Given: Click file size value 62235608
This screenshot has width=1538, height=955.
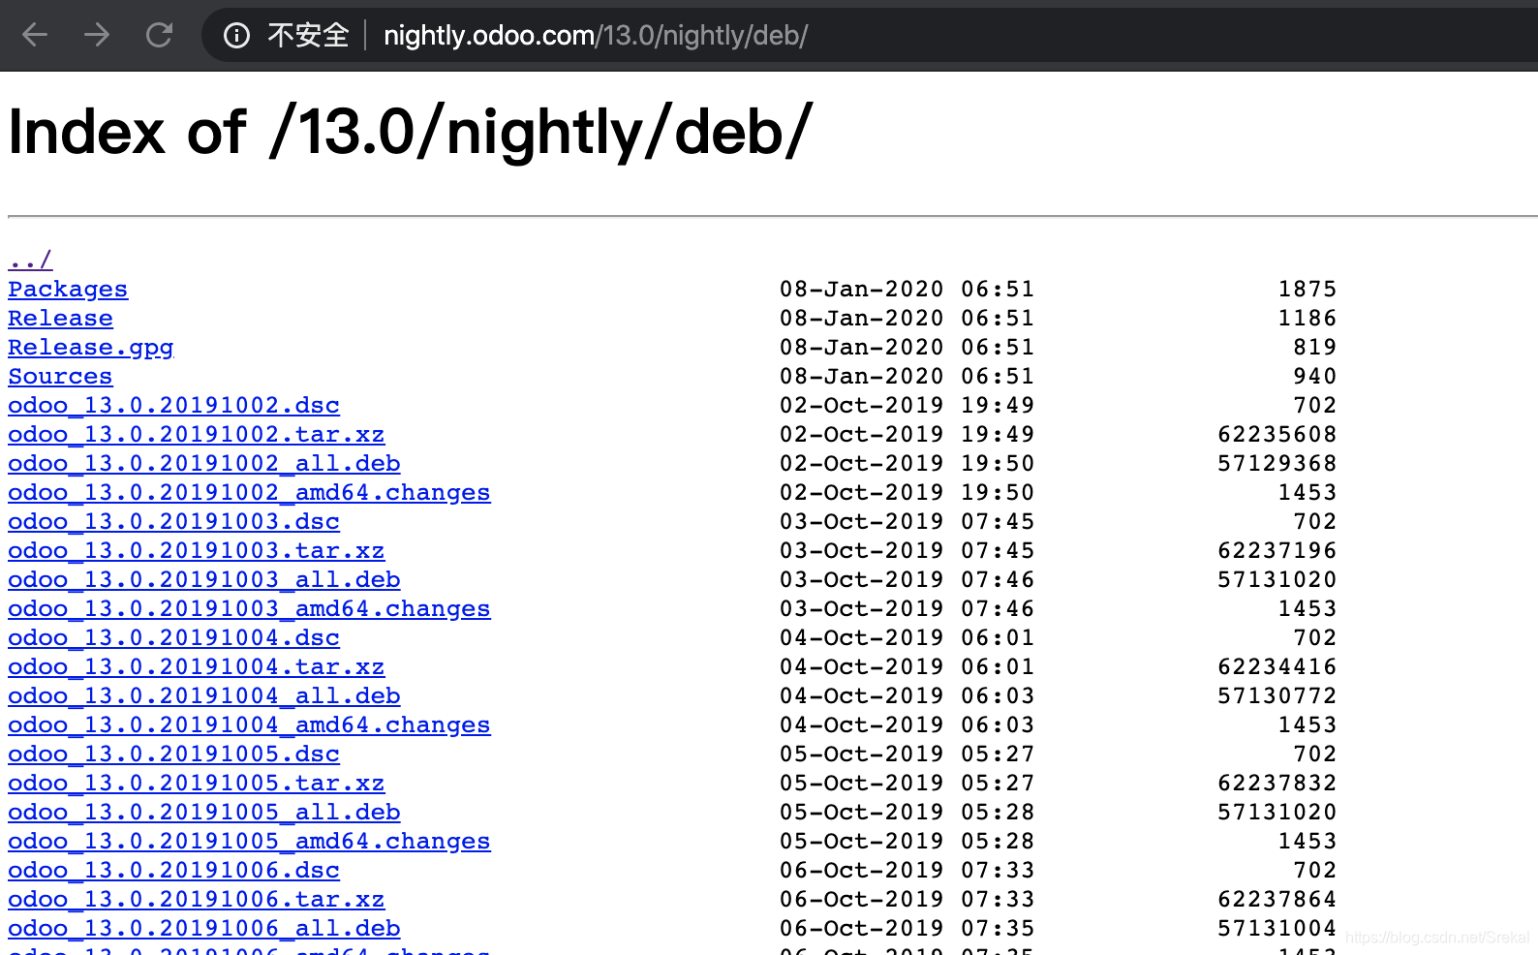Looking at the screenshot, I should pos(1277,434).
